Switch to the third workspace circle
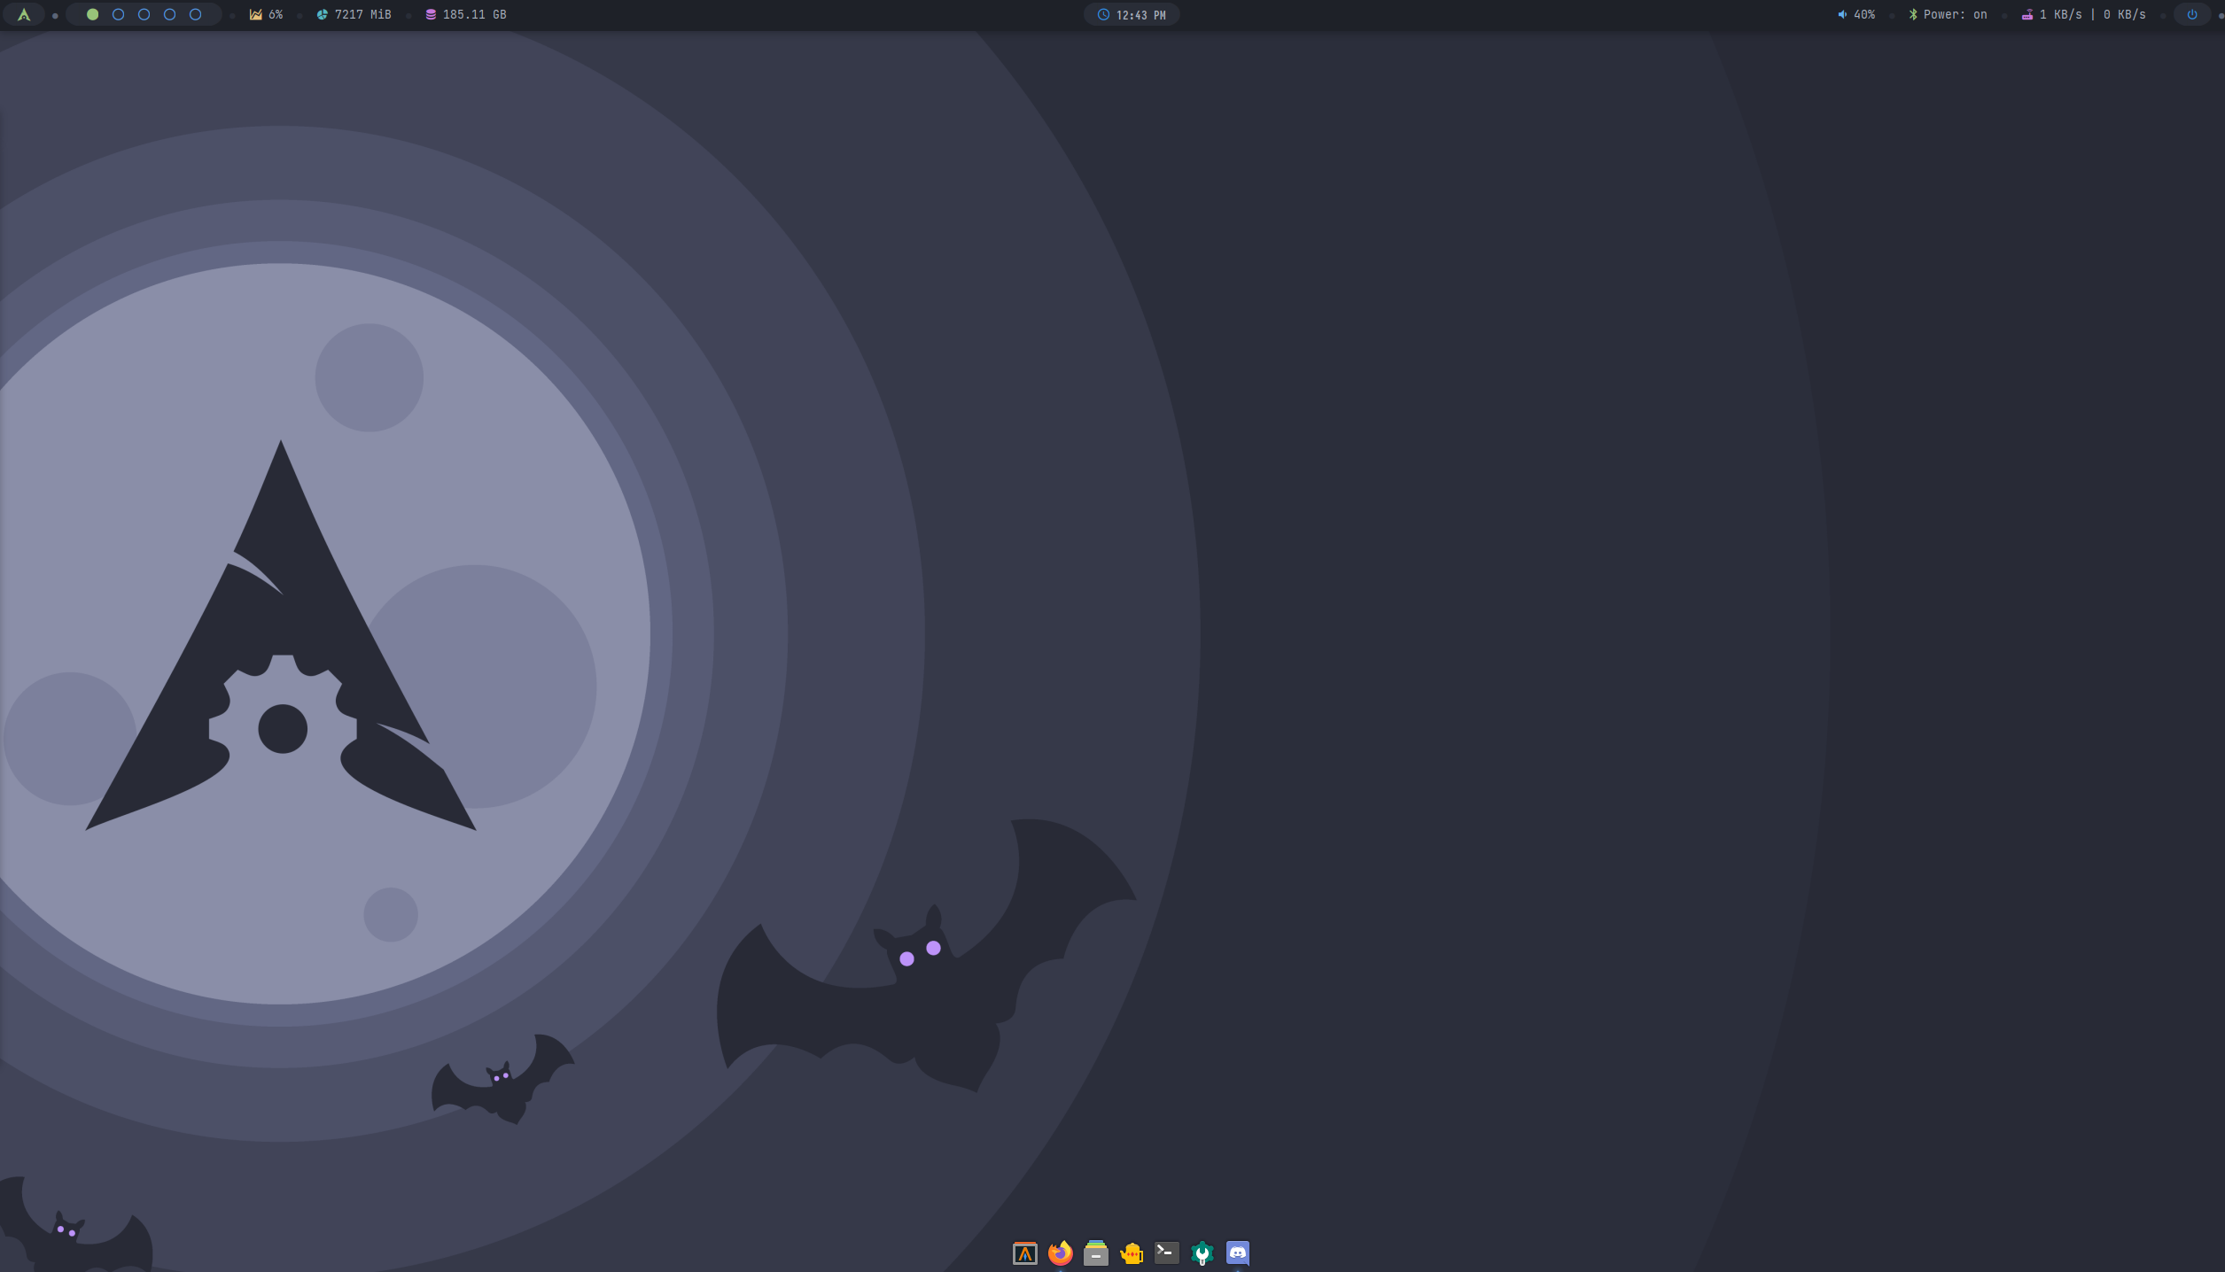Viewport: 2225px width, 1272px height. [144, 15]
